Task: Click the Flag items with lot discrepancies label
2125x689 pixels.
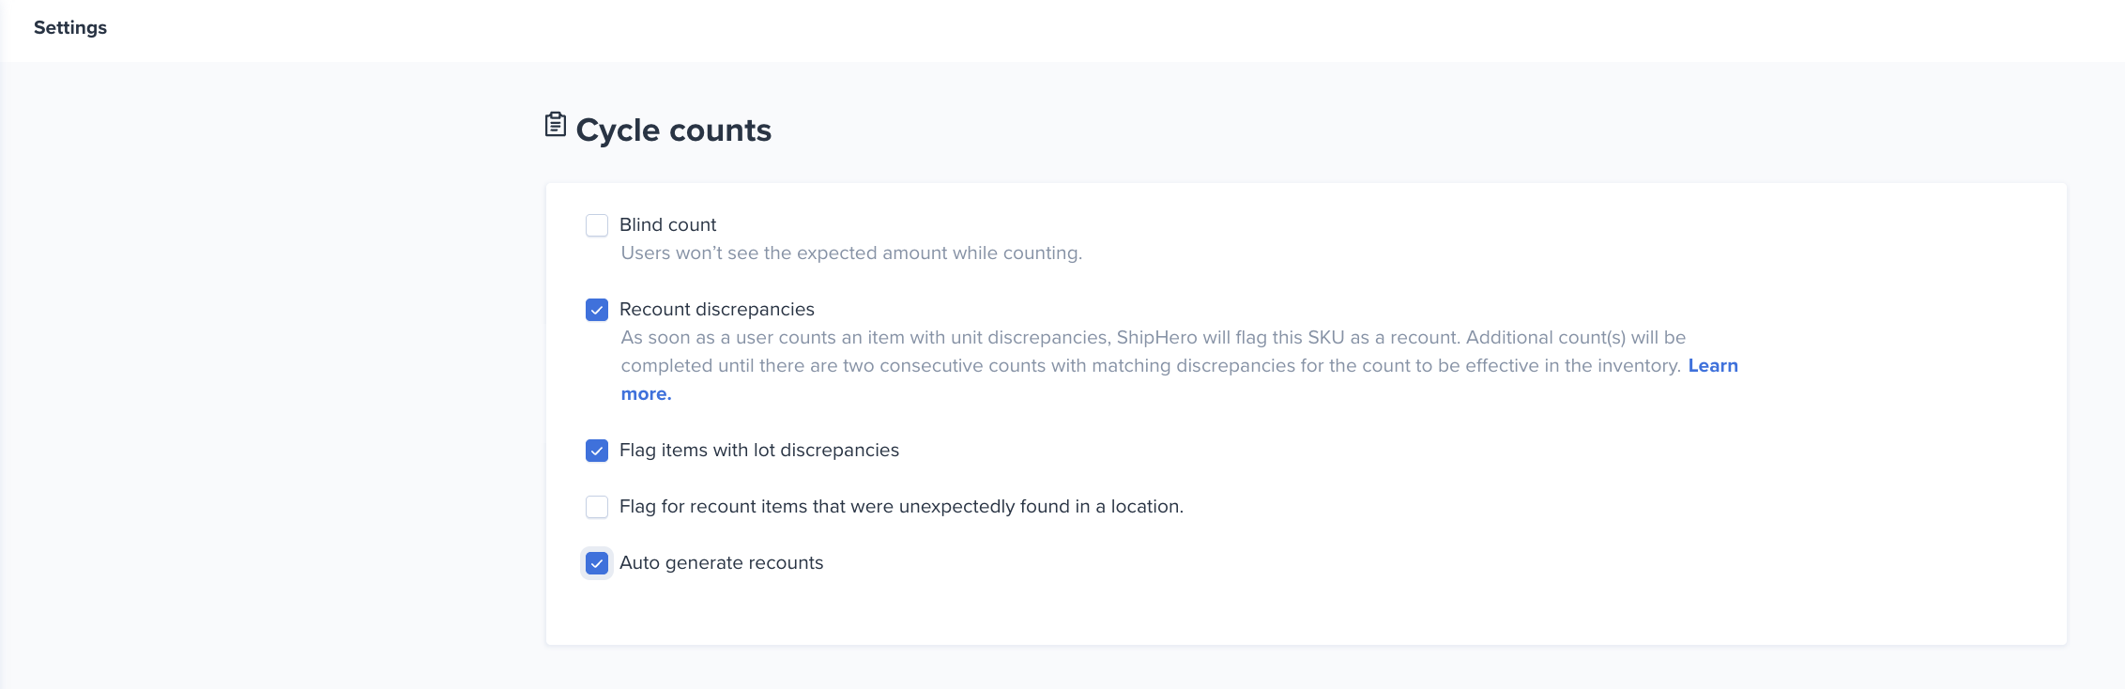Action: 759,450
